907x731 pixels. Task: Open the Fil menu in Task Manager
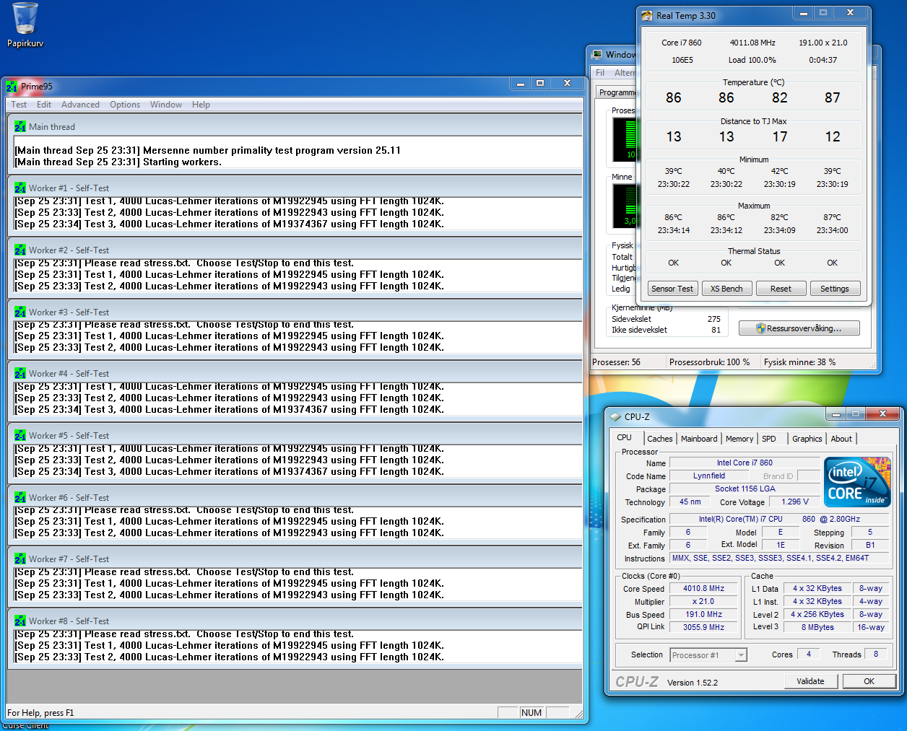pyautogui.click(x=600, y=73)
